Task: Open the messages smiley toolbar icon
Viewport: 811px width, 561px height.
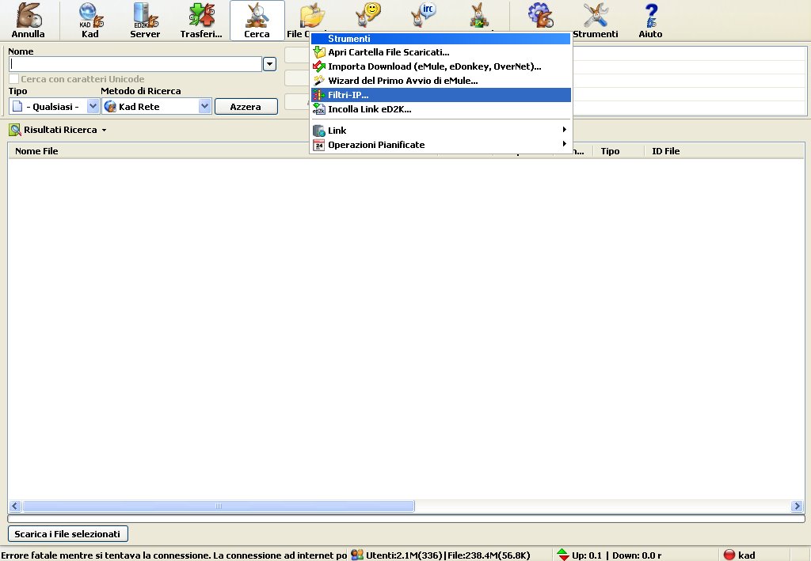Action: coord(368,15)
